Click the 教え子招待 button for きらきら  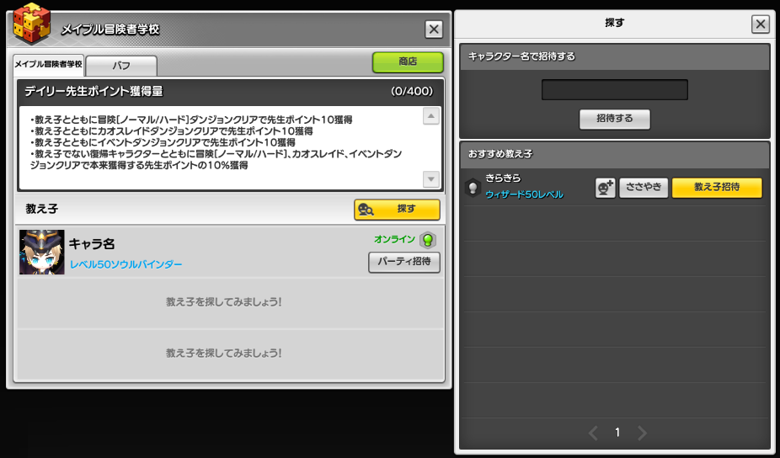click(x=717, y=188)
